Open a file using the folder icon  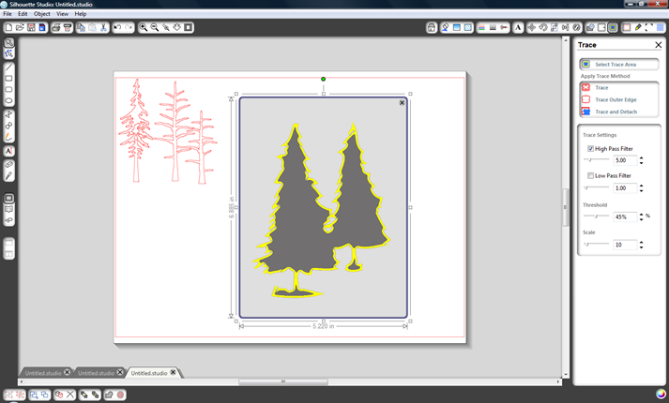20,28
